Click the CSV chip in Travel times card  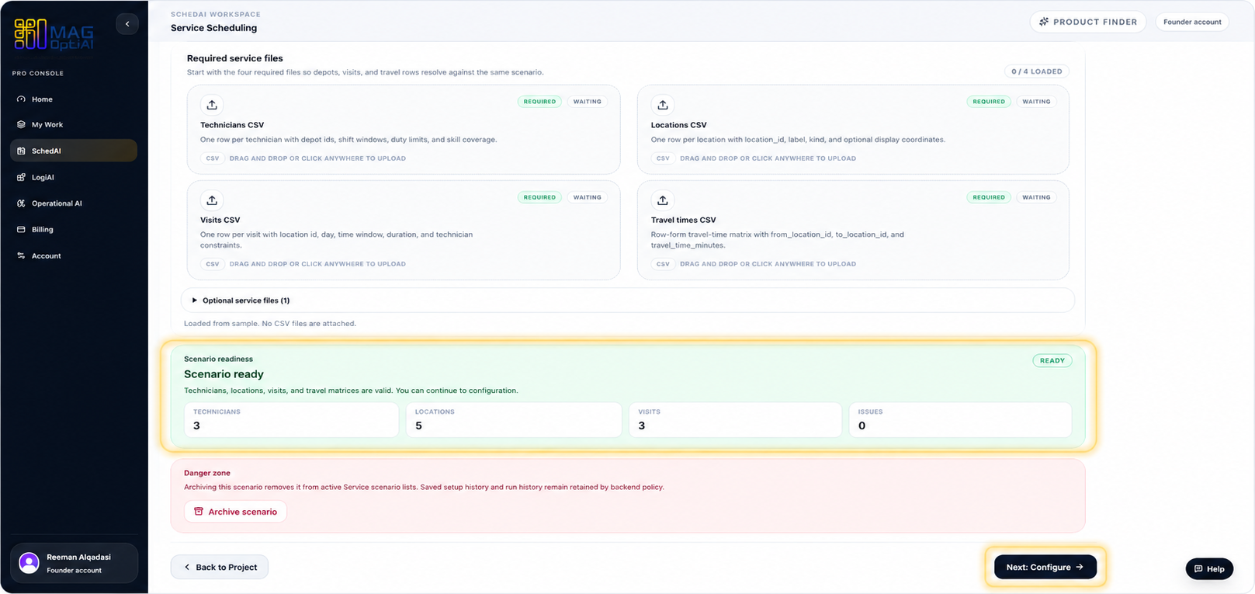point(663,264)
